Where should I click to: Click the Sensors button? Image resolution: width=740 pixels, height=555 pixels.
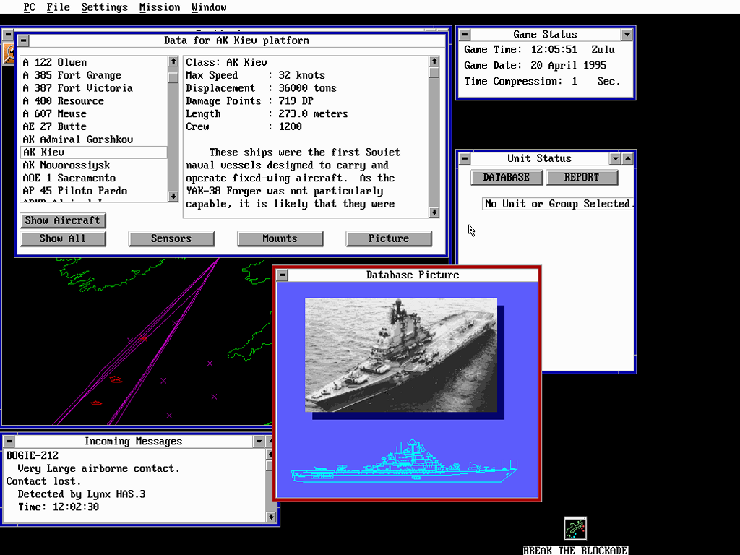click(171, 238)
